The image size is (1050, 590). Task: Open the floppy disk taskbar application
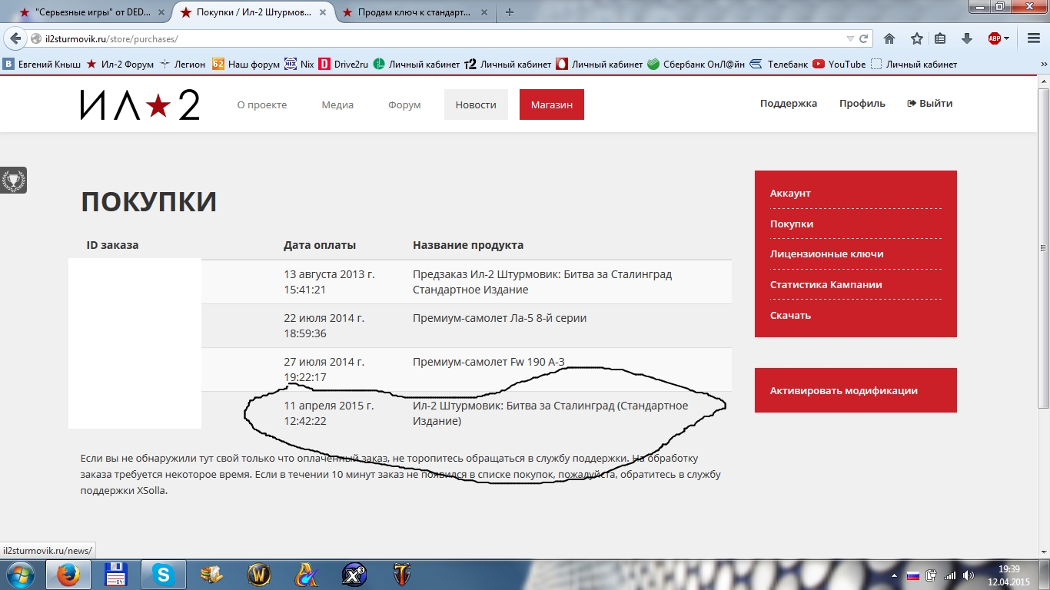click(115, 575)
